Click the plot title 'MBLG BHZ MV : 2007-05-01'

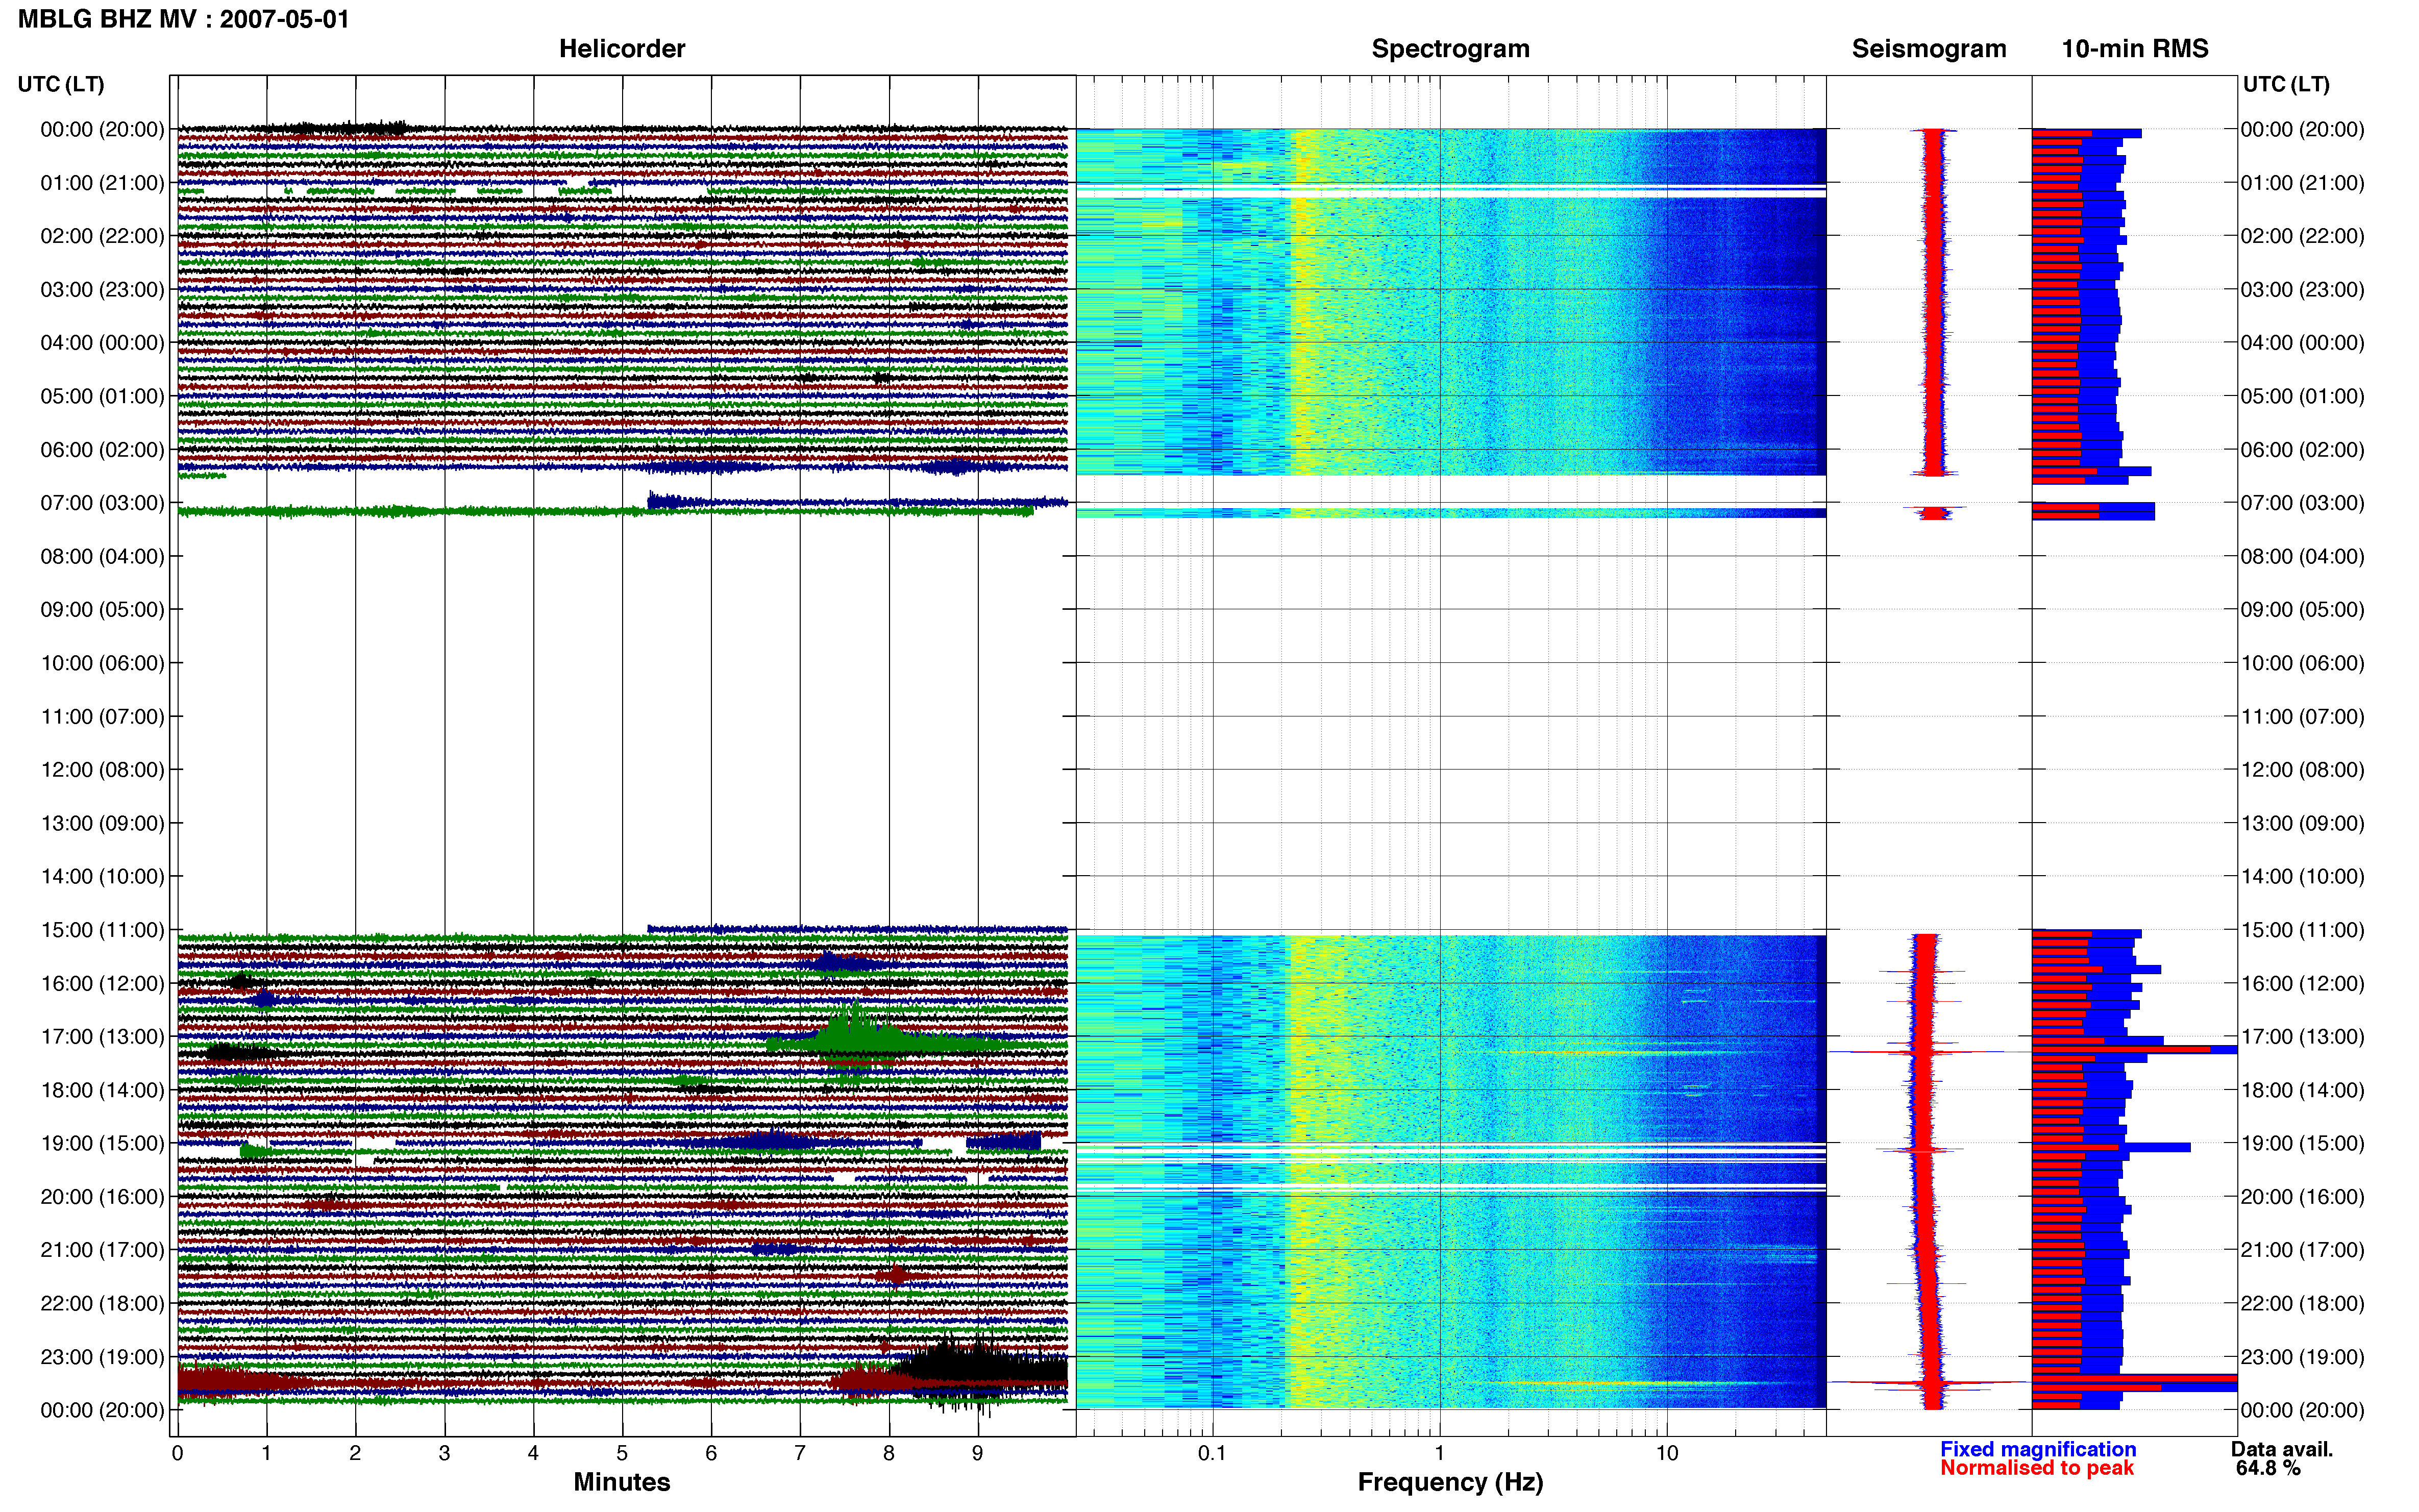(x=184, y=19)
